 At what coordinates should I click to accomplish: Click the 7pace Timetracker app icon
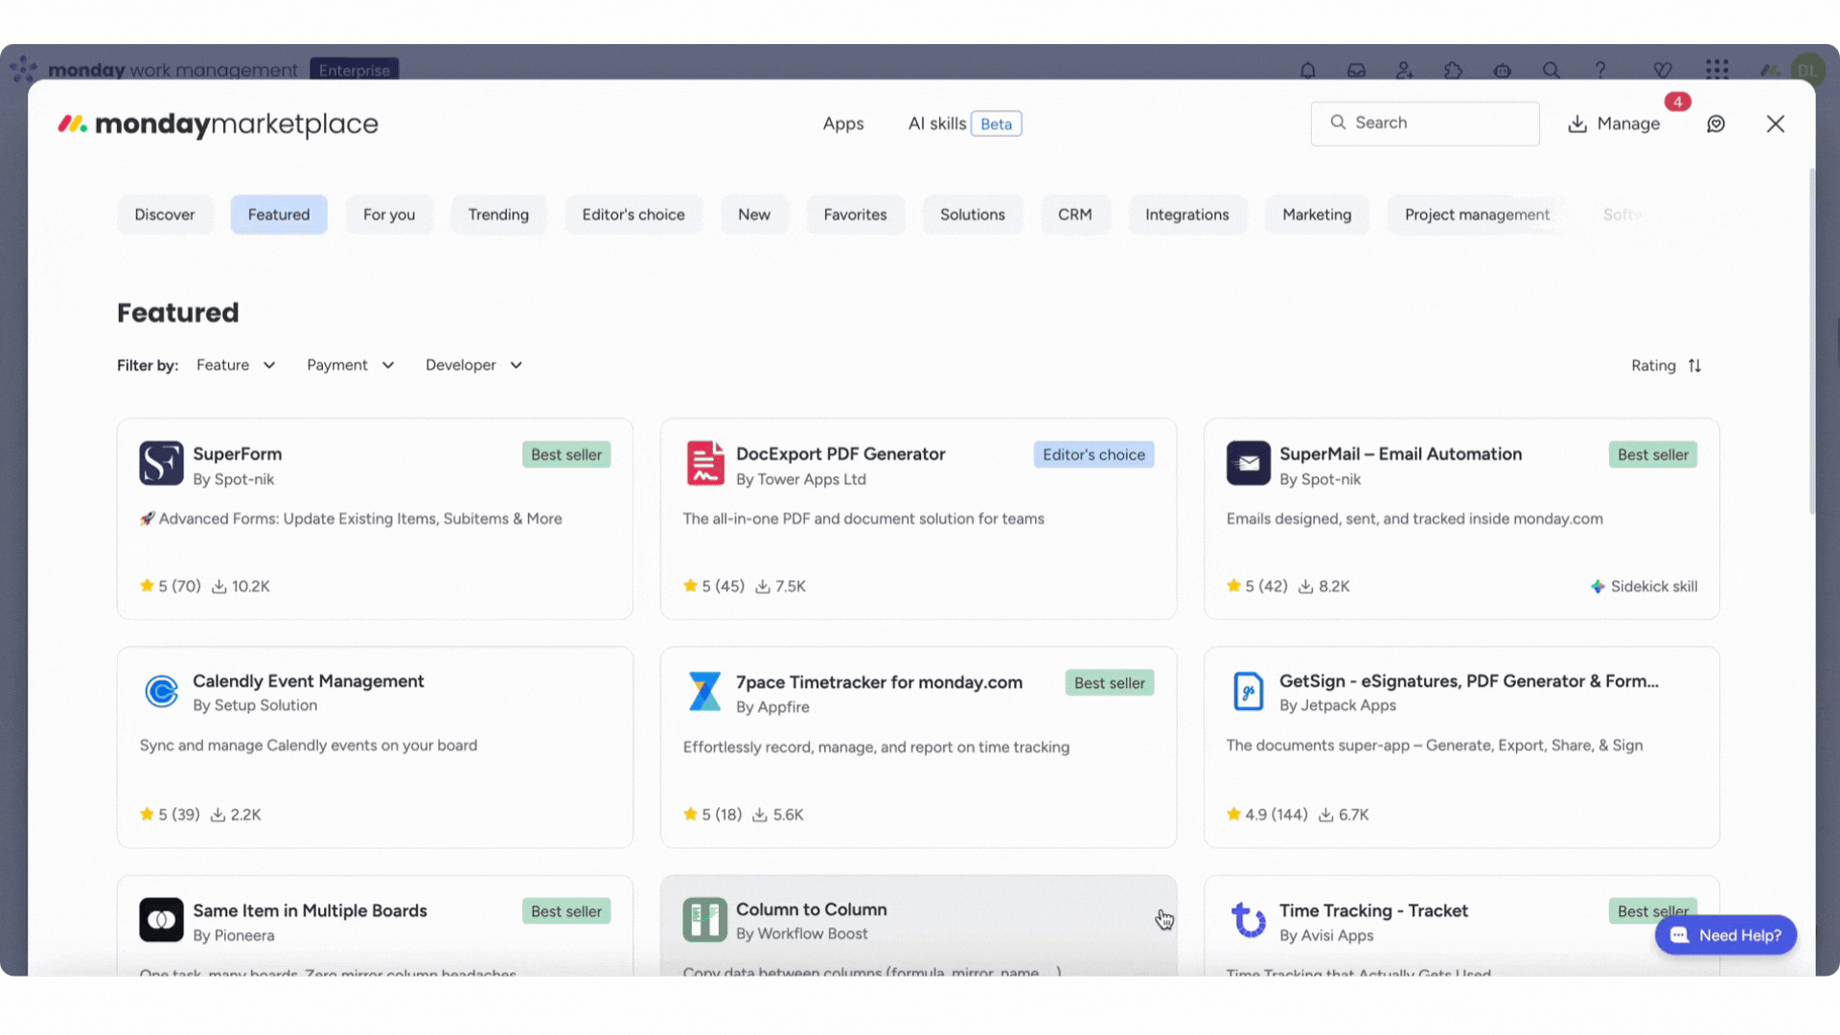[x=705, y=691]
